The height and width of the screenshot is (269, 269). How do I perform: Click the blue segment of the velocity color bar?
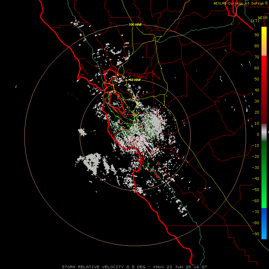[264, 224]
